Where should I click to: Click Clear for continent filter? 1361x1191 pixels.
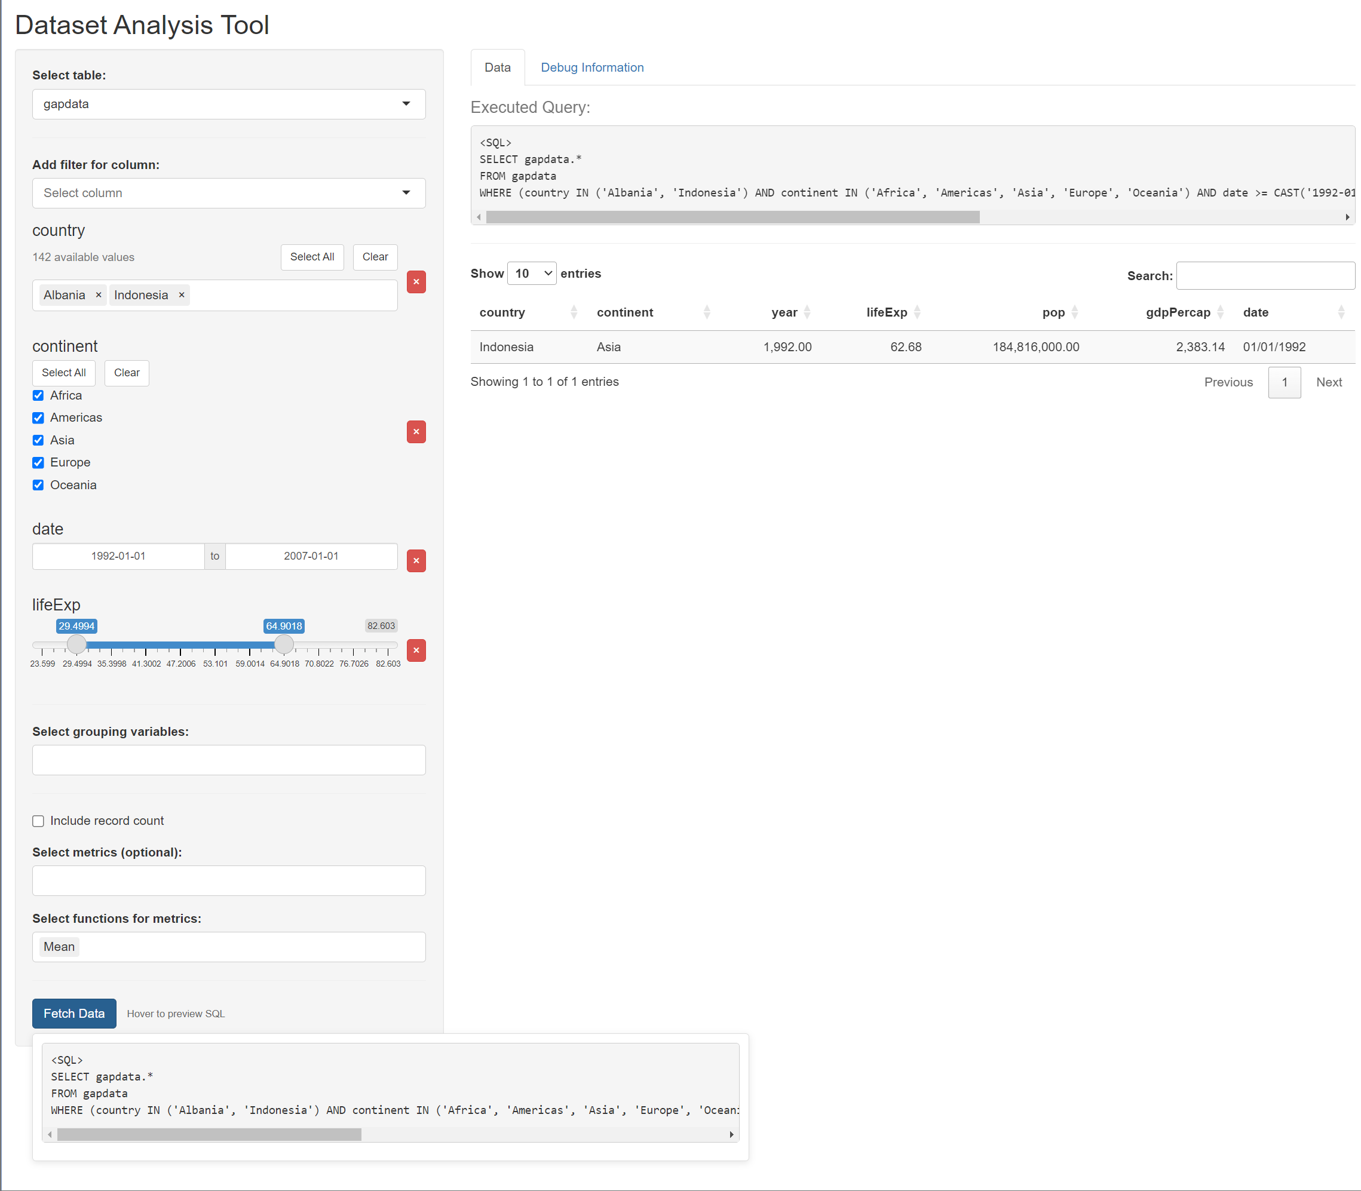click(x=127, y=373)
